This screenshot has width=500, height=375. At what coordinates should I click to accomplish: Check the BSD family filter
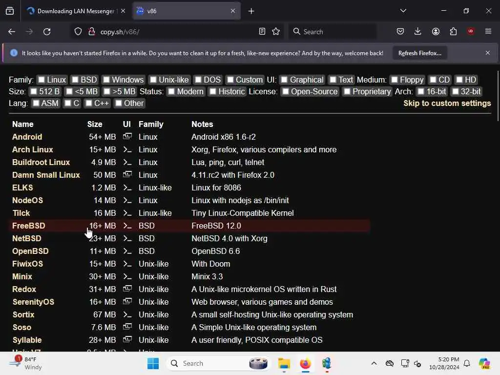(x=75, y=80)
